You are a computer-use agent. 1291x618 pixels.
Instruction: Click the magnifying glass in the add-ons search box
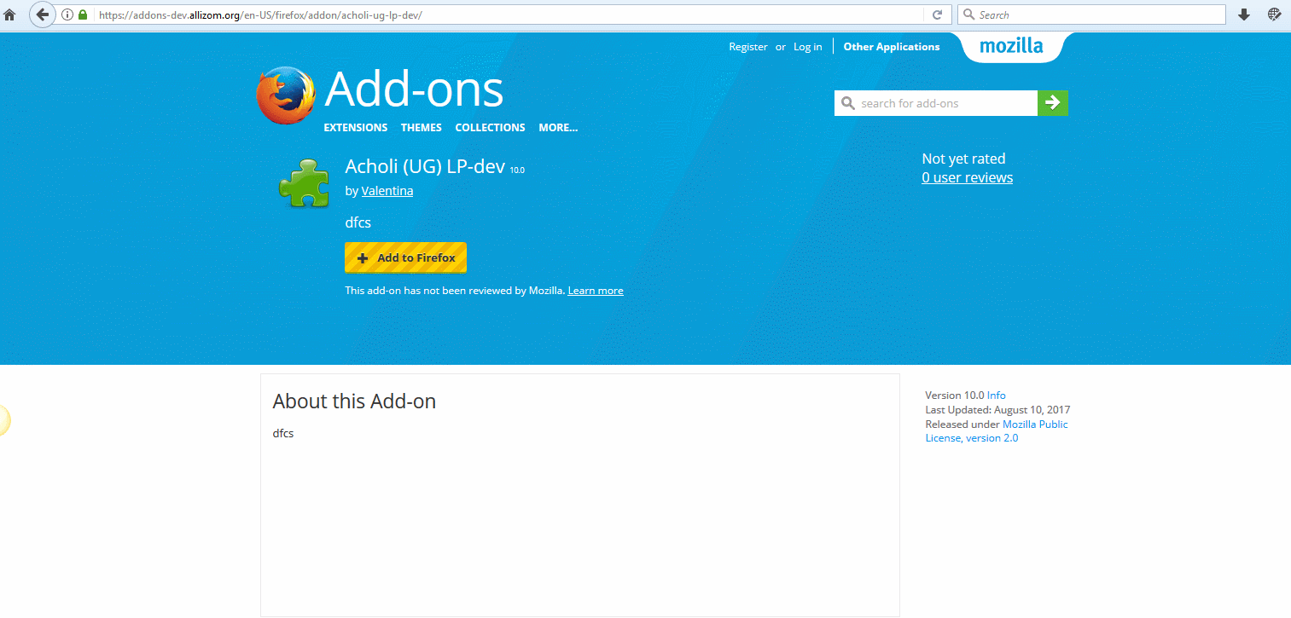coord(848,102)
